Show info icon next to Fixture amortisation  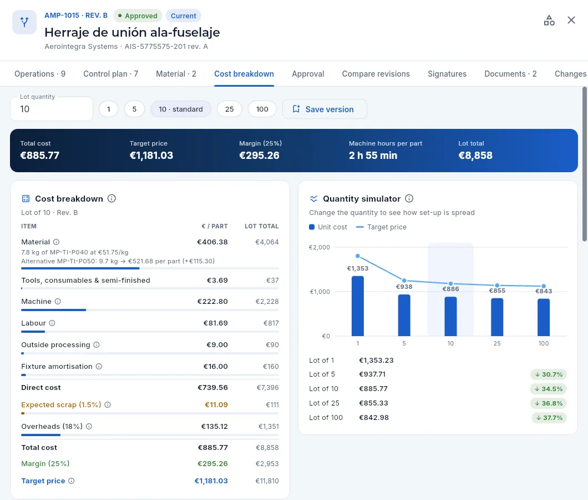[x=99, y=366]
